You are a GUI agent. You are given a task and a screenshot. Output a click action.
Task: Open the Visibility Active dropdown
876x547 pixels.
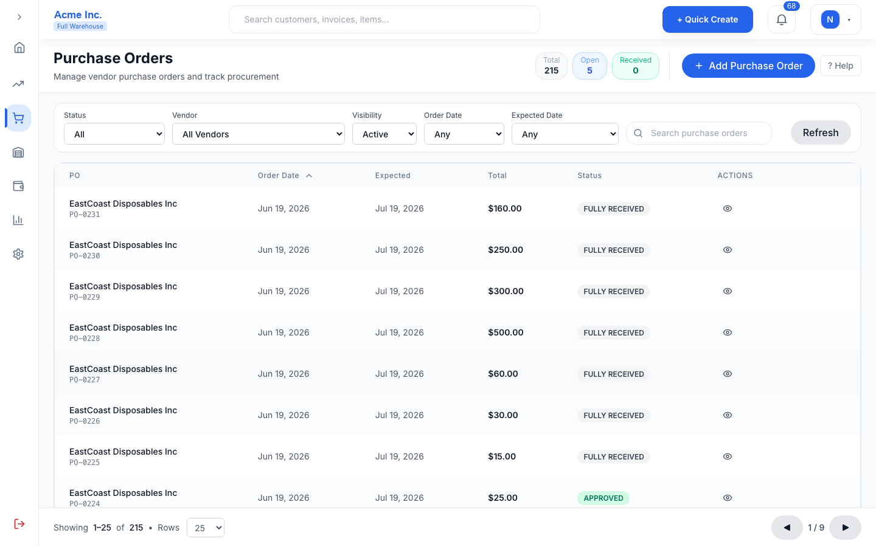(384, 134)
